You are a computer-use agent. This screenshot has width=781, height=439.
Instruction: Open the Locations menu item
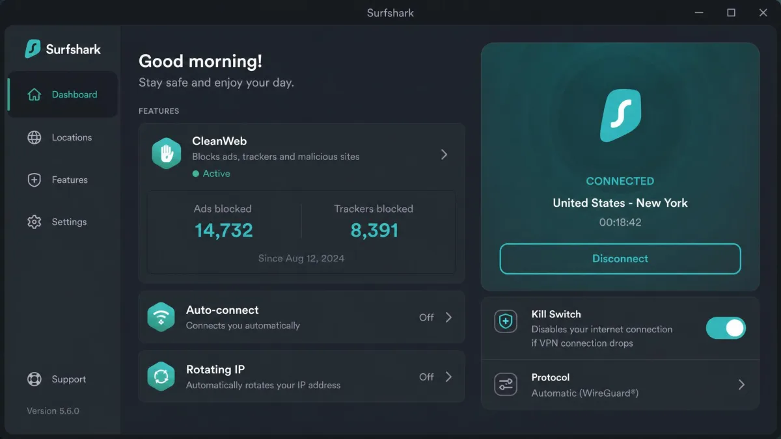point(62,137)
